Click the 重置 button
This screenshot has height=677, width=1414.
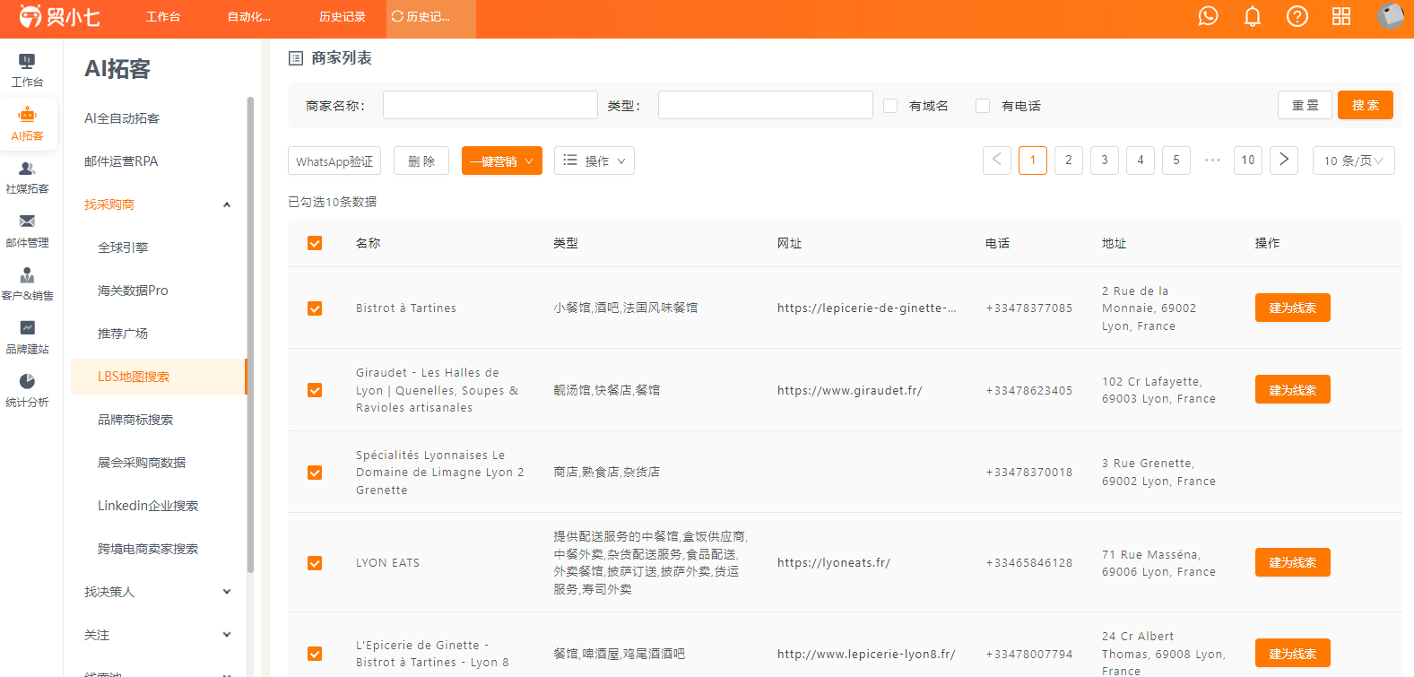click(1306, 105)
